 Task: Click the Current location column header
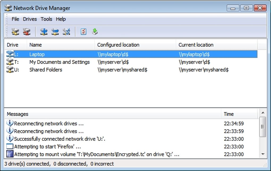(x=196, y=45)
